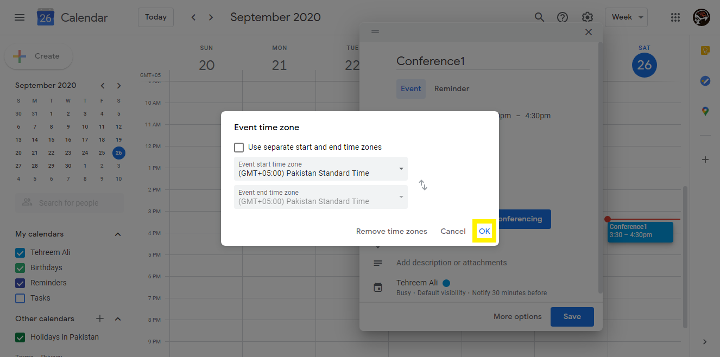
Task: Click the search magnifier icon
Action: tap(539, 17)
